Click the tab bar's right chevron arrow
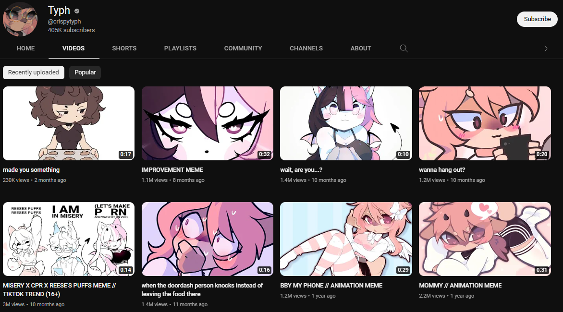The width and height of the screenshot is (563, 312). (545, 48)
